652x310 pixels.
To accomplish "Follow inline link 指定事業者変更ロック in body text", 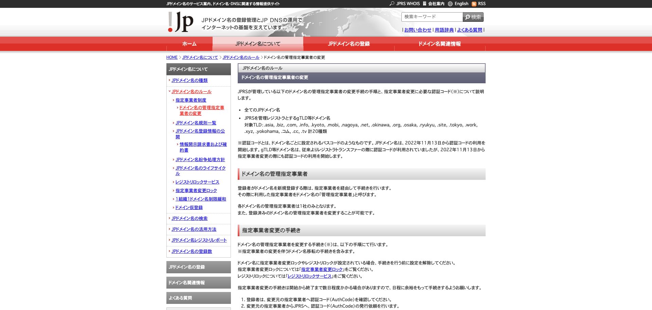I will pos(322,270).
